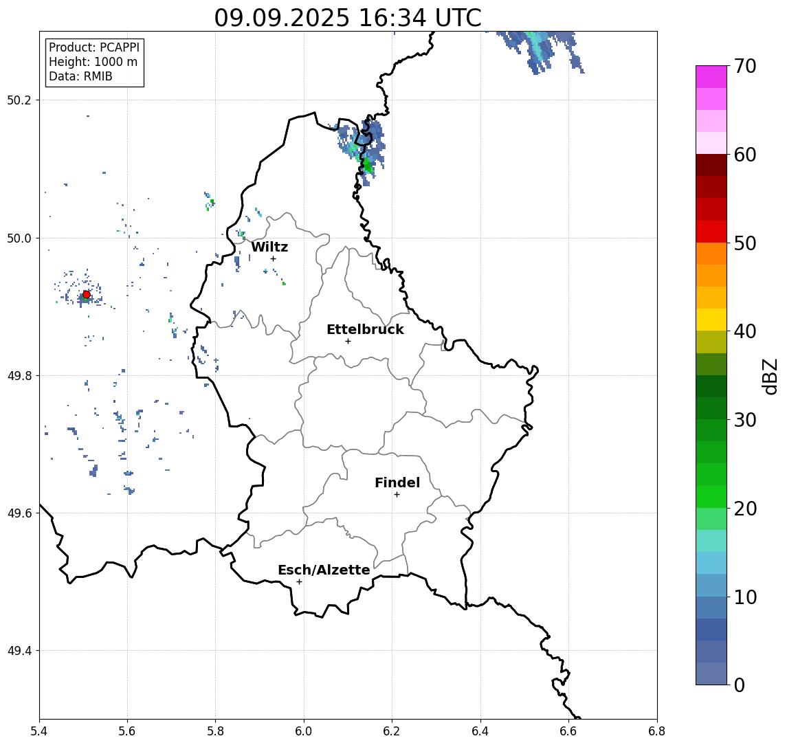Screen dimensions: 787x745
Task: Click the 5.8 longitude axis label
Action: point(216,731)
